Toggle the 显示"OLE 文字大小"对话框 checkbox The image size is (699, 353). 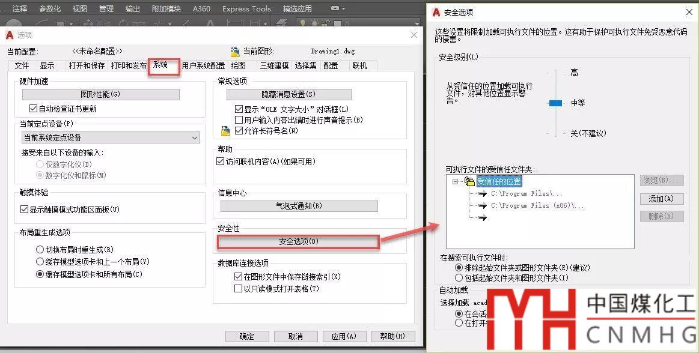click(239, 109)
